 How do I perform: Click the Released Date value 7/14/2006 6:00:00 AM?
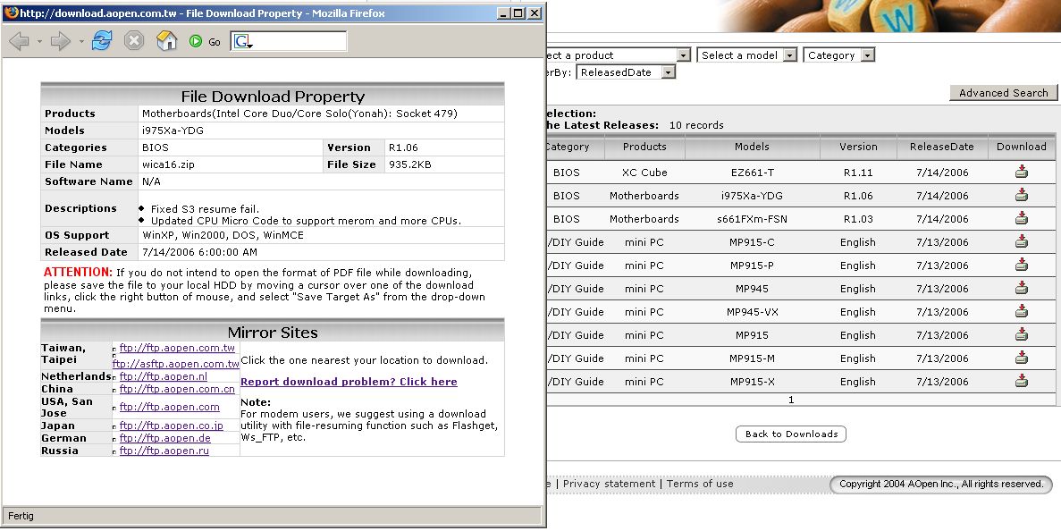[x=199, y=252]
